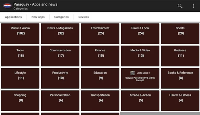Tap Arcade & Action category tile
The width and height of the screenshot is (200, 115).
pos(140,101)
